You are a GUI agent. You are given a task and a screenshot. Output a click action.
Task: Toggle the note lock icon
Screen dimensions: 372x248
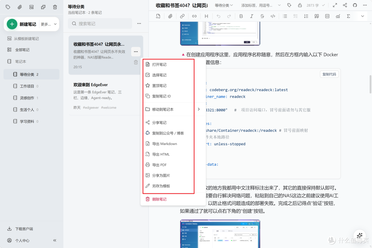[300, 5]
